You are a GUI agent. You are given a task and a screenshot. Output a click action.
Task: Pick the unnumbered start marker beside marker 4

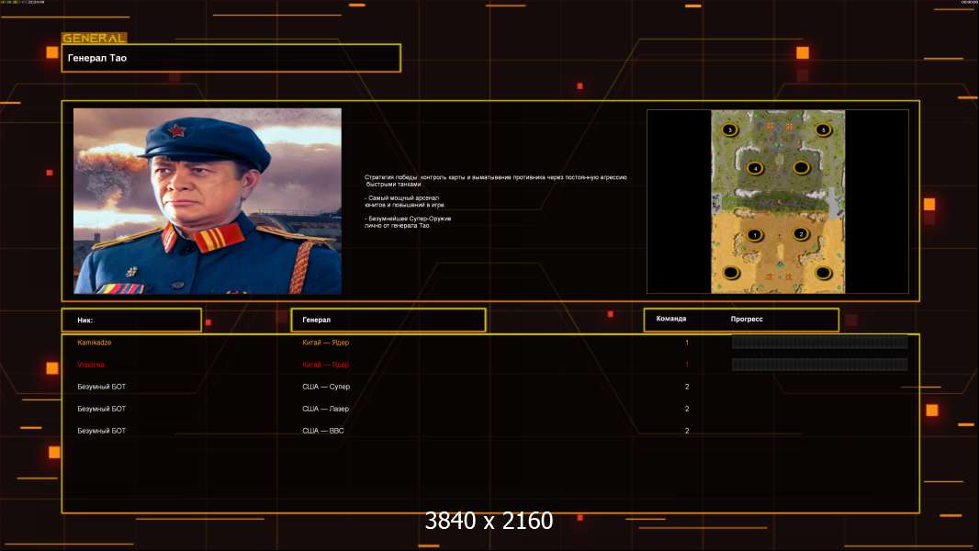click(x=801, y=167)
